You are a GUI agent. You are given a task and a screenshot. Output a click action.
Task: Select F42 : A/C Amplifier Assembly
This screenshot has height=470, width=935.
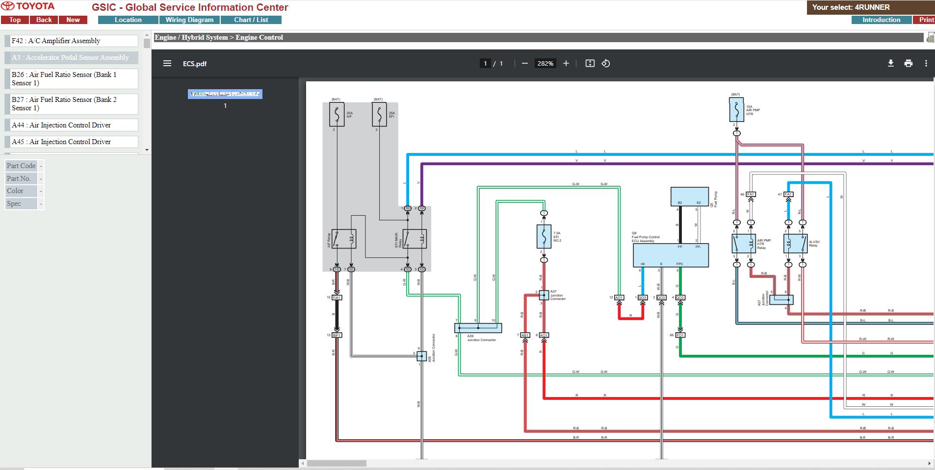pyautogui.click(x=72, y=41)
